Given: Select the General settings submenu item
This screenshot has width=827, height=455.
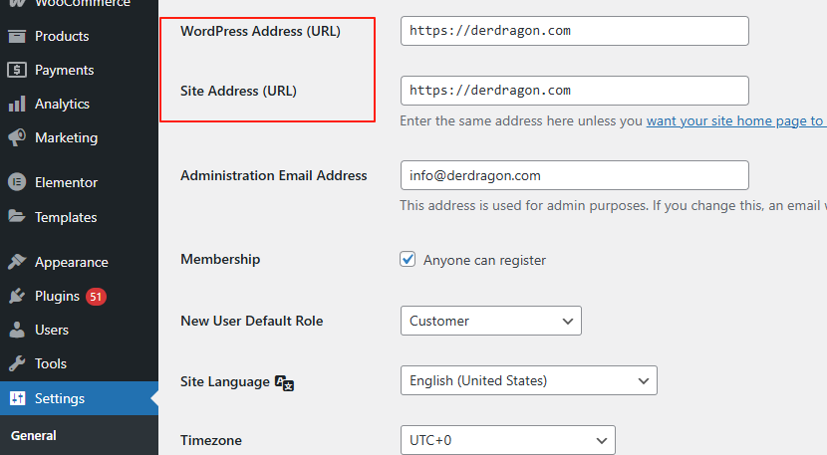Looking at the screenshot, I should (x=34, y=435).
